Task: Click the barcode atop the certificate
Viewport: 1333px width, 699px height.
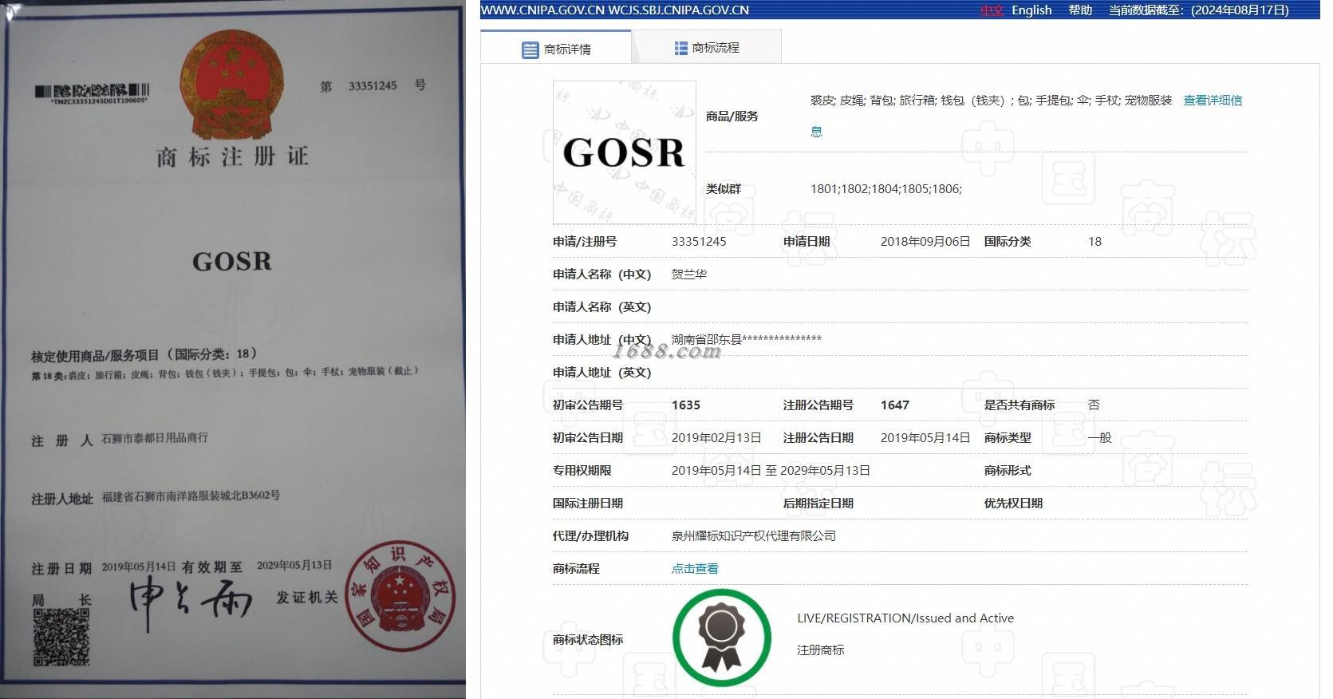Action: click(x=92, y=92)
